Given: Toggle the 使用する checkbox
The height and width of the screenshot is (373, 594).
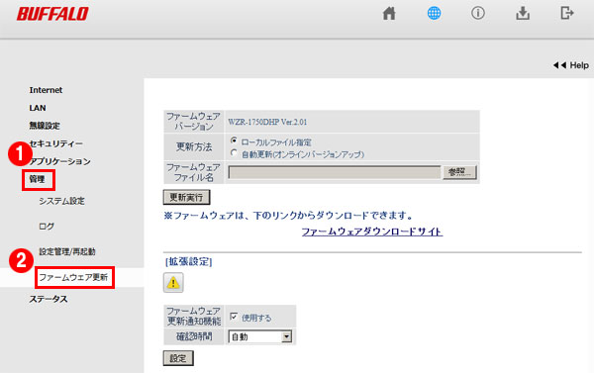Looking at the screenshot, I should (234, 317).
